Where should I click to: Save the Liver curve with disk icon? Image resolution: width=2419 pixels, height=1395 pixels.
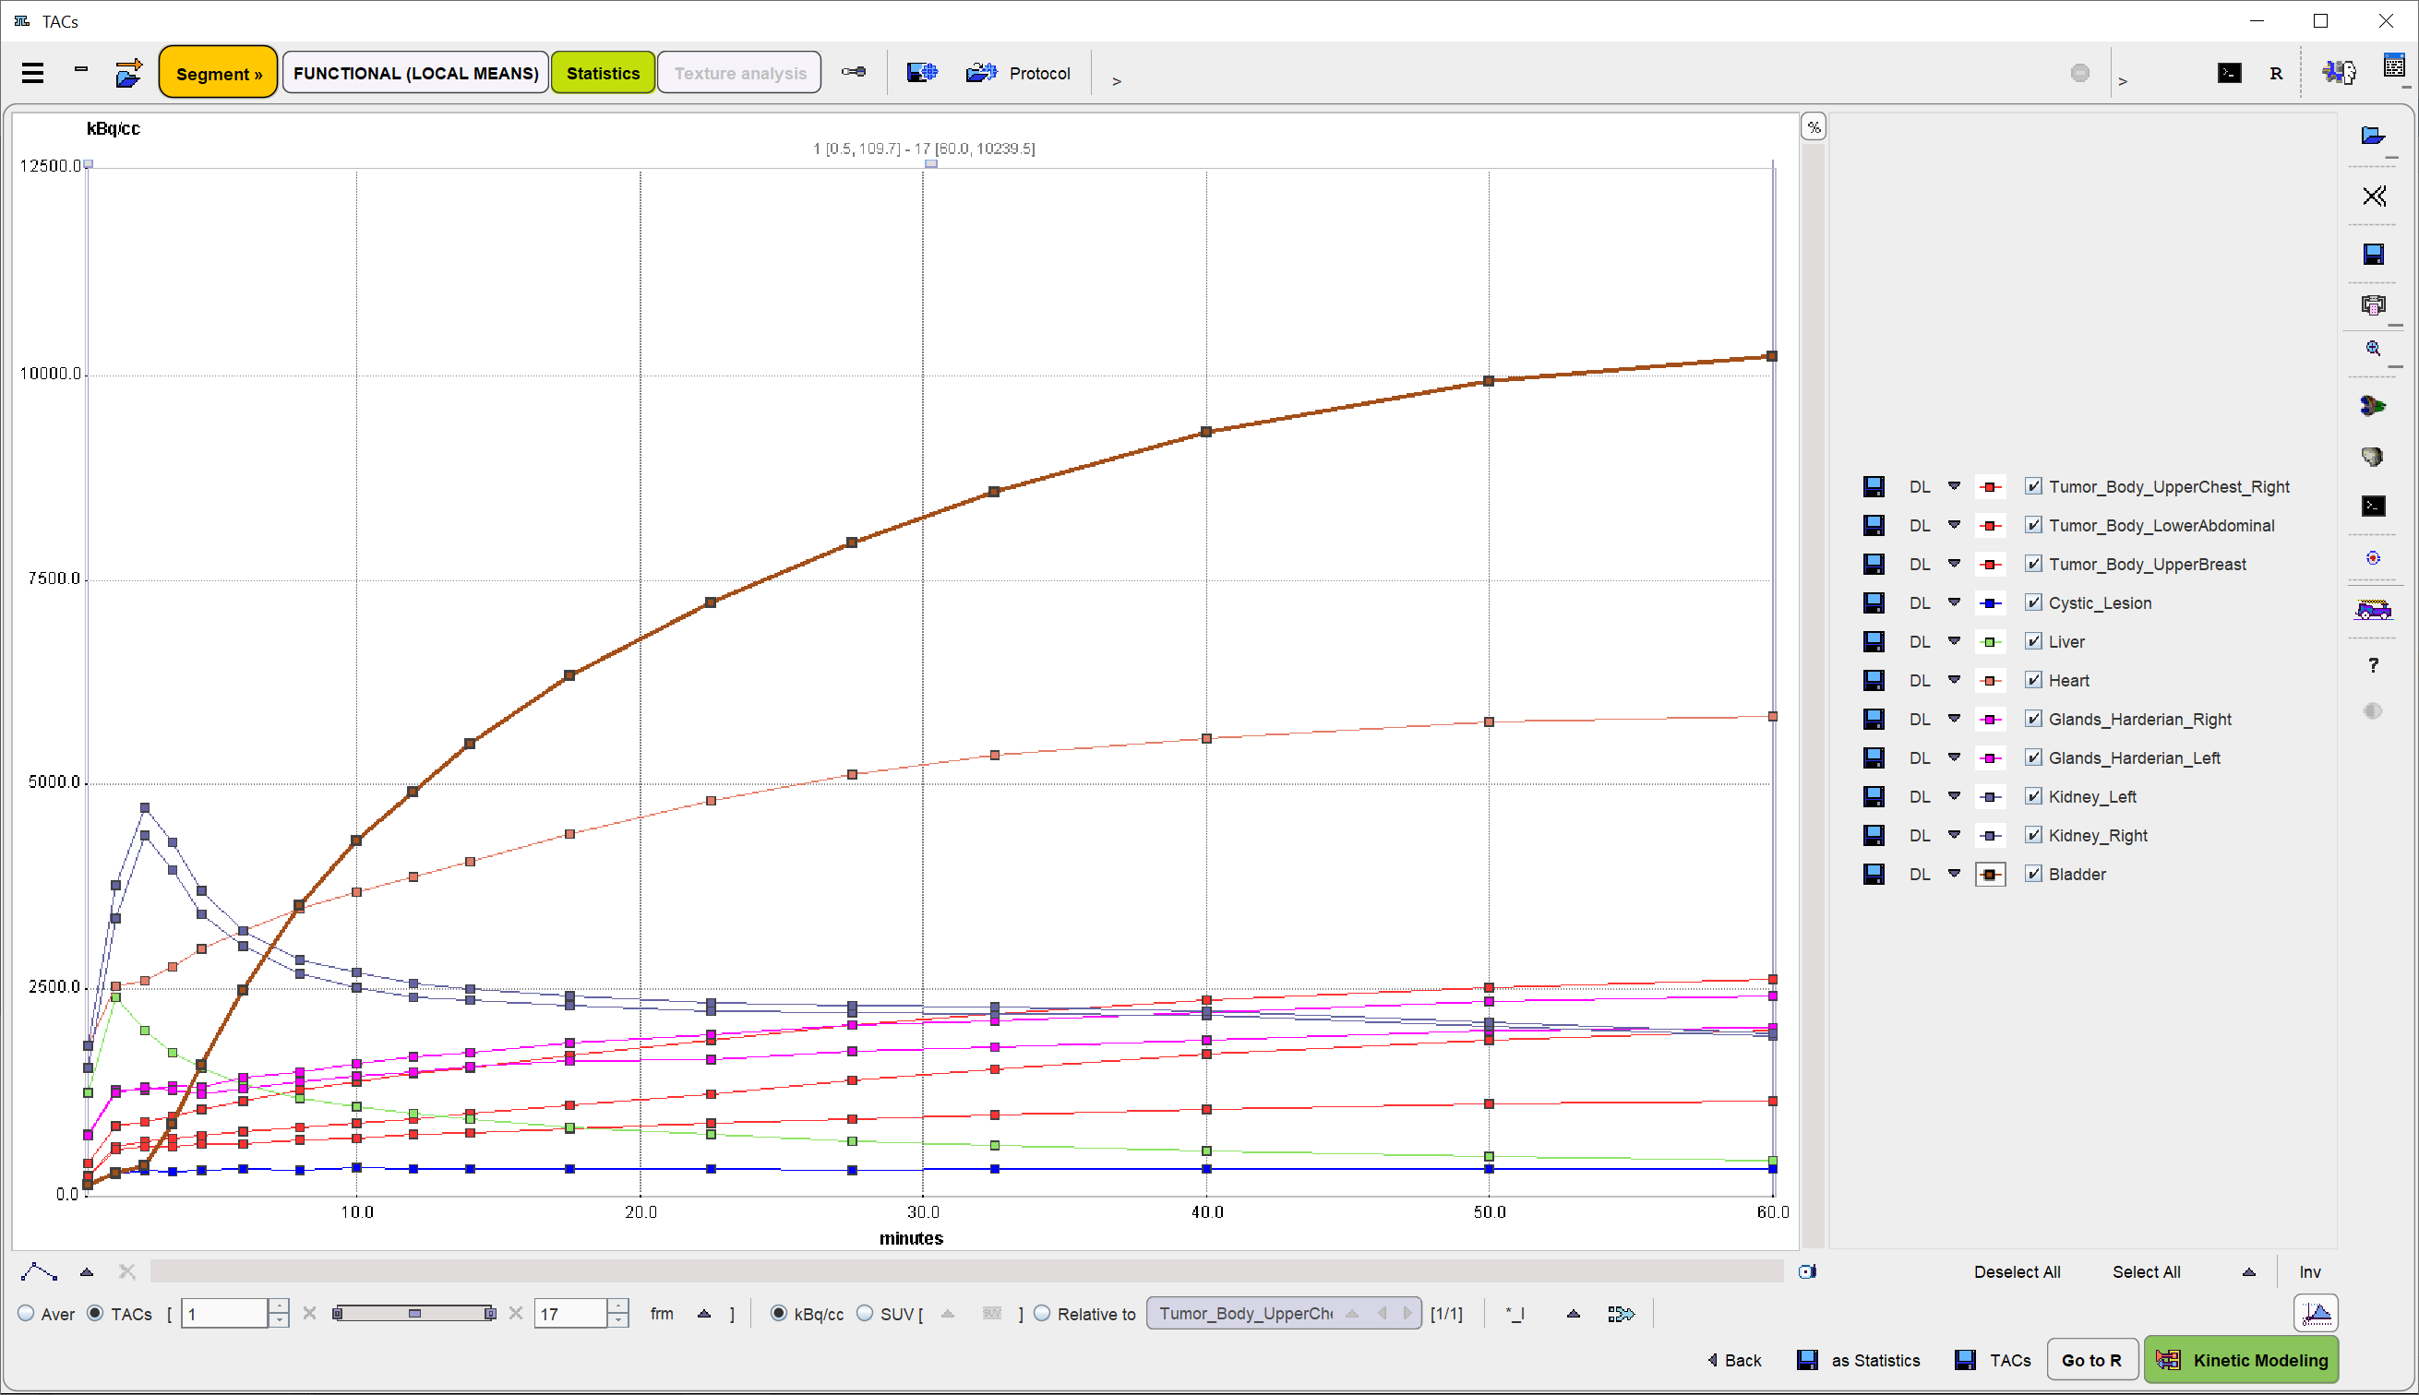pos(1874,642)
